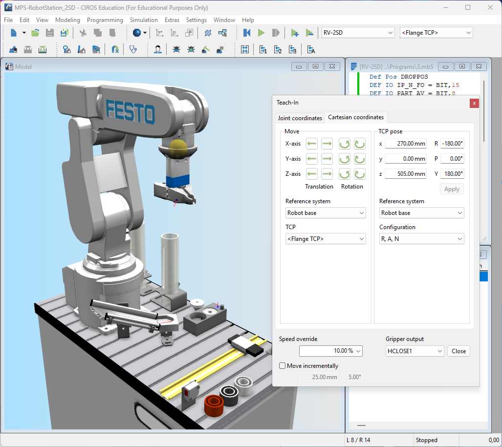502x447 pixels.
Task: Click the single-step simulation icon
Action: click(x=276, y=33)
